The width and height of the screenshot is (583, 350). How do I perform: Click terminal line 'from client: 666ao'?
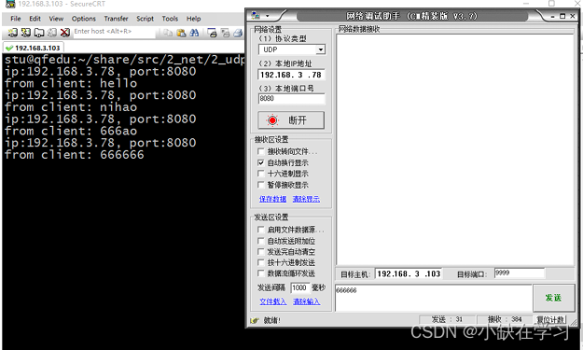(x=71, y=131)
